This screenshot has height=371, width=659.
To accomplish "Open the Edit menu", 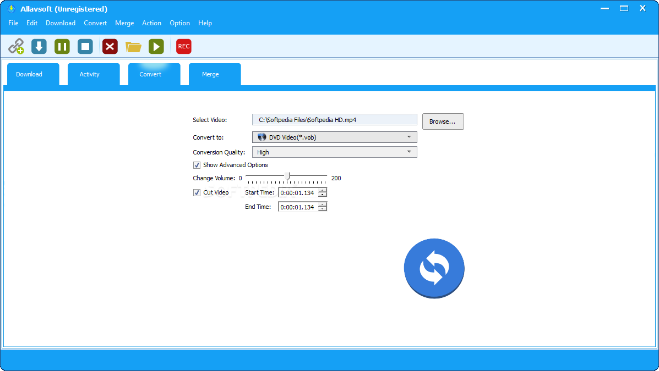I will (x=32, y=23).
